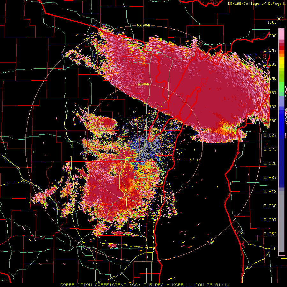Image resolution: width=287 pixels, height=287 pixels.
Task: Click the 0.627 legend value
Action: 270,135
